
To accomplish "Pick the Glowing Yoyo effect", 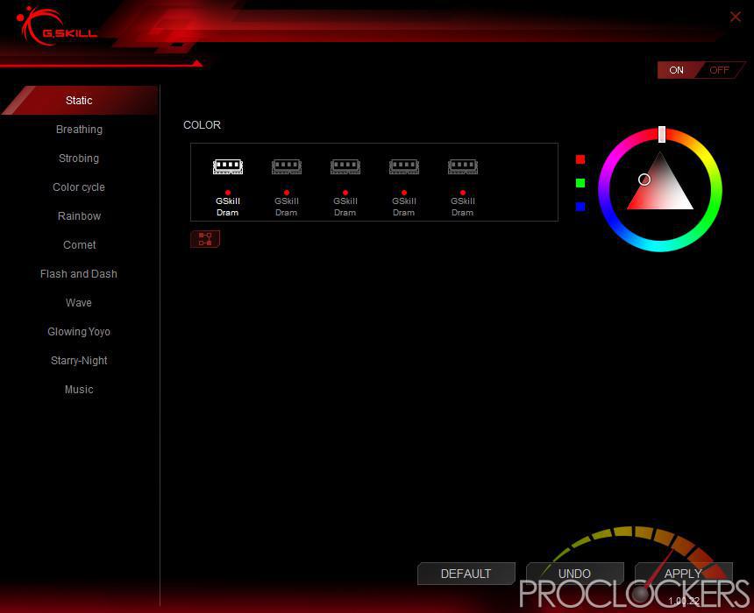I will pyautogui.click(x=79, y=332).
